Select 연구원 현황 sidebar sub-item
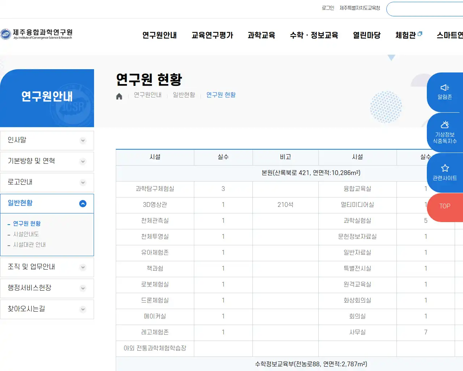The image size is (463, 371). click(27, 224)
